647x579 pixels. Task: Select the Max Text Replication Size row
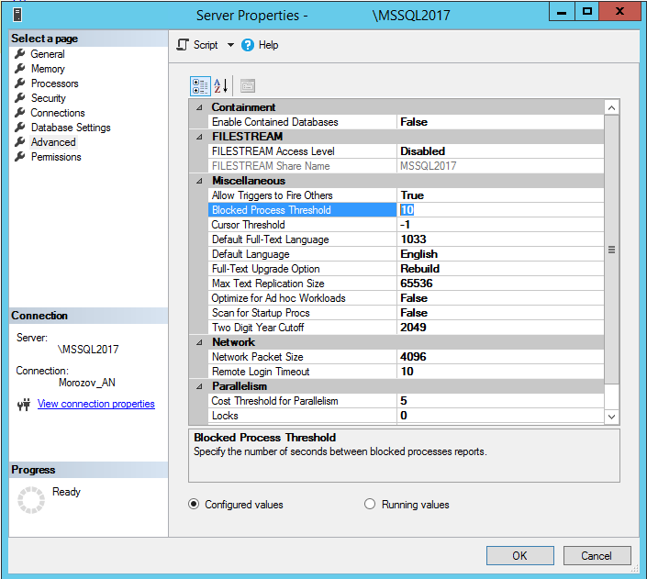406,284
